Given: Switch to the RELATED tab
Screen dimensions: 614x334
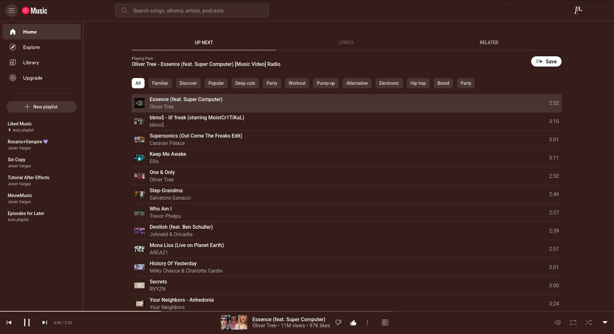Looking at the screenshot, I should tap(489, 43).
